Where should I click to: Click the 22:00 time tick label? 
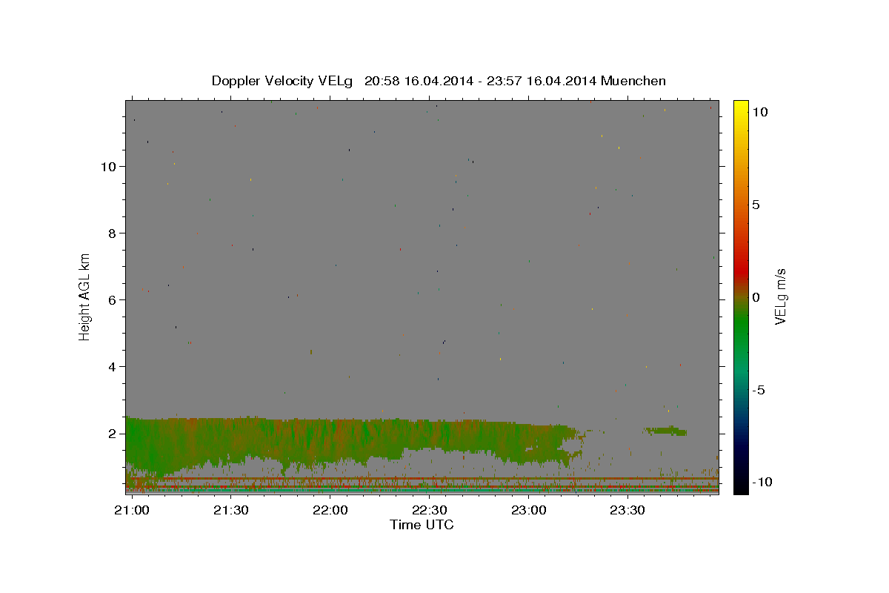tap(330, 511)
